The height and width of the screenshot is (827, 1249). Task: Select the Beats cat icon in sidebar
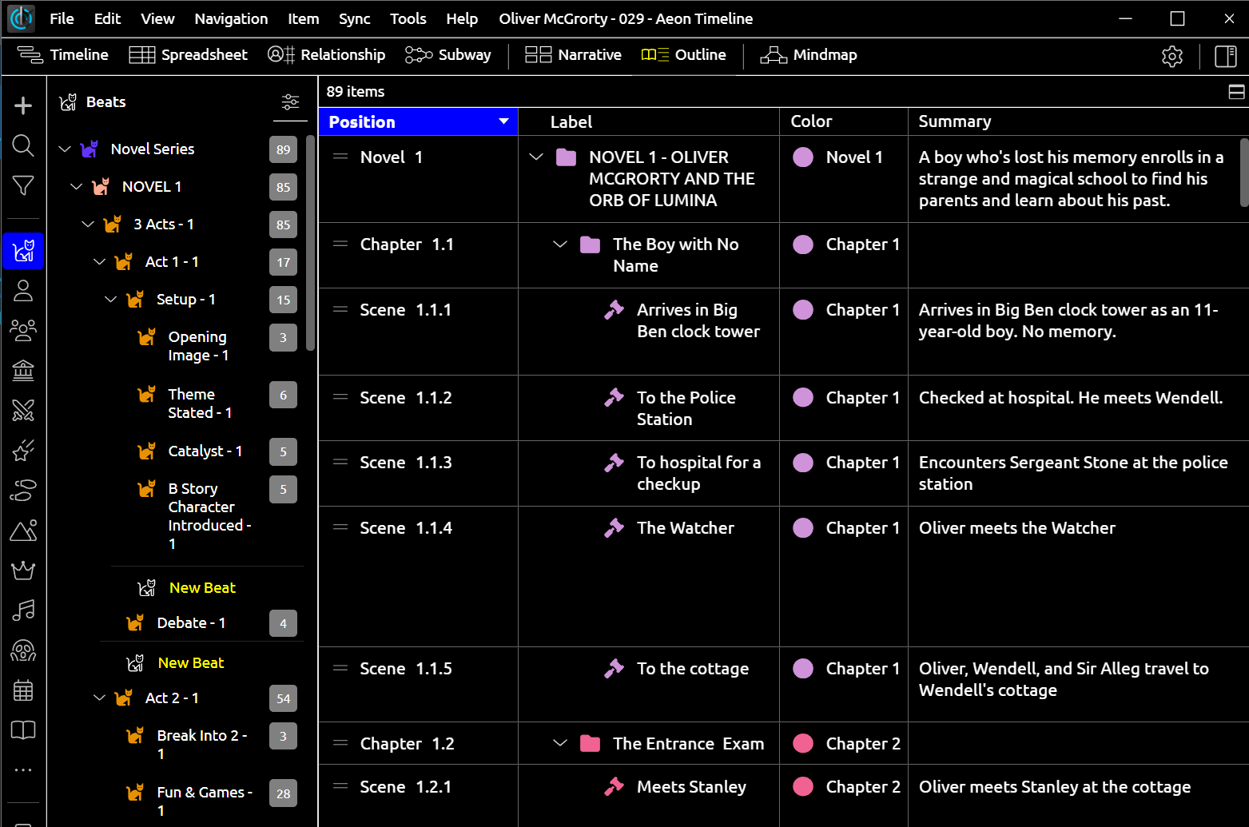[x=23, y=251]
